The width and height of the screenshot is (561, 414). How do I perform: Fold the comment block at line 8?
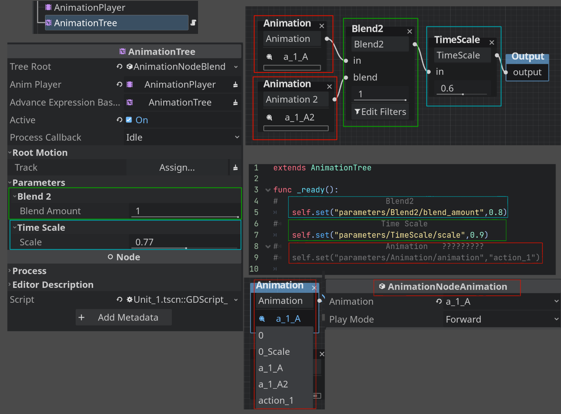[x=268, y=246]
